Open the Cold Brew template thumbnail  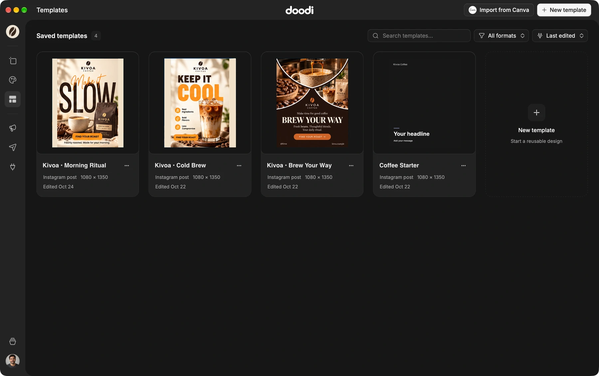(200, 103)
